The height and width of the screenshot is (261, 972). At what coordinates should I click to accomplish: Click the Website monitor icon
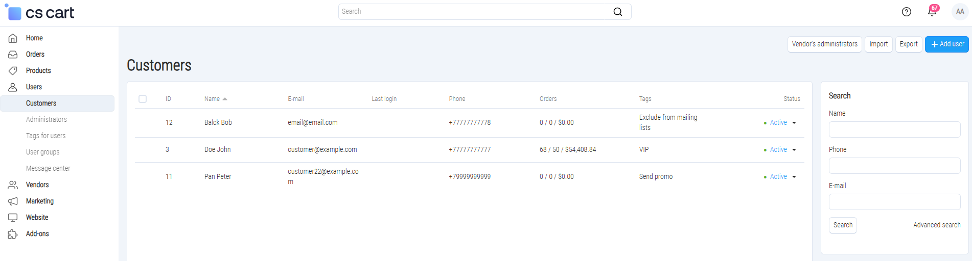[x=13, y=218]
